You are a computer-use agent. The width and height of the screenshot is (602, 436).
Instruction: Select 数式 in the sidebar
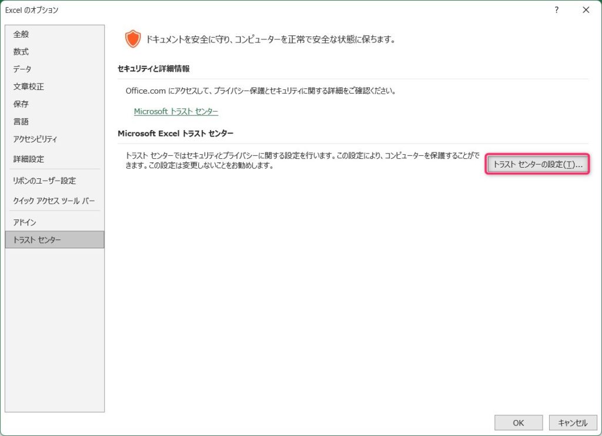click(x=21, y=52)
